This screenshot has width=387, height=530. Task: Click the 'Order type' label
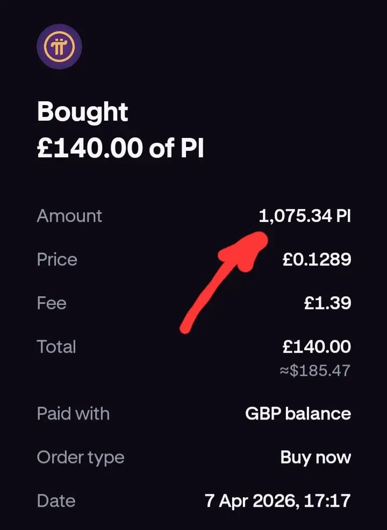(81, 457)
